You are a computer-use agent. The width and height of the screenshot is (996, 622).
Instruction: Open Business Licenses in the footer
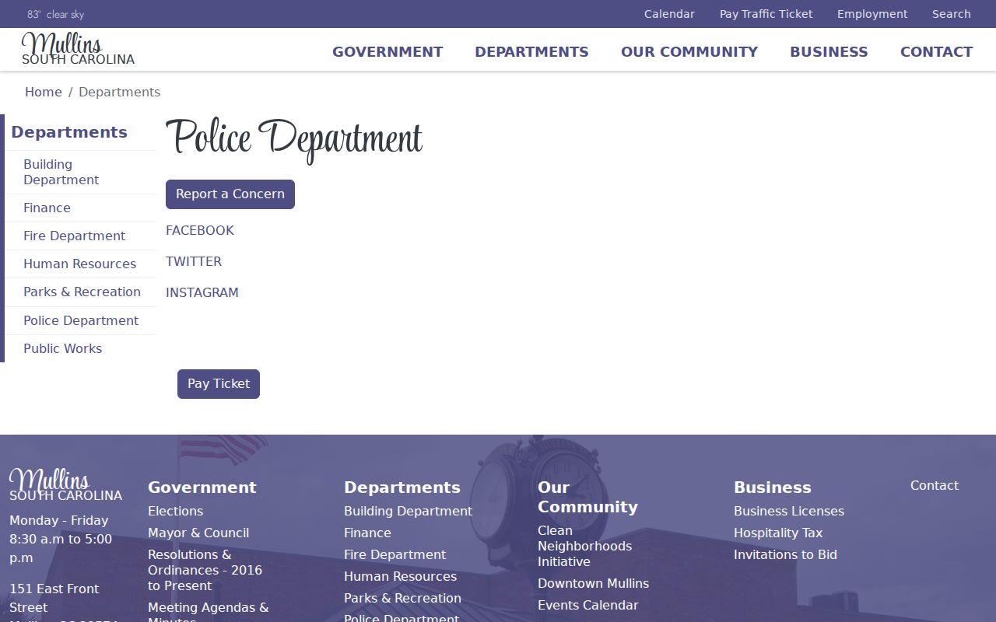coord(789,511)
